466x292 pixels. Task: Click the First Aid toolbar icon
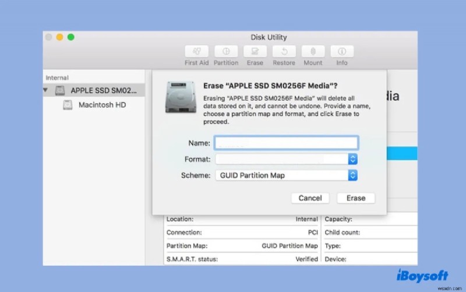[x=196, y=51]
